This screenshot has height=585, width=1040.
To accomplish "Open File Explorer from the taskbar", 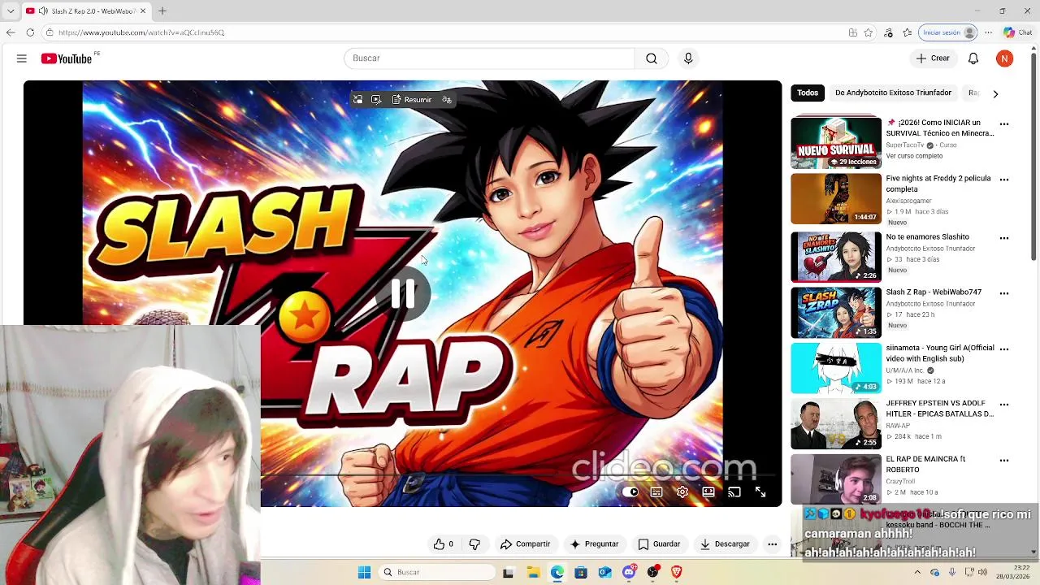I will click(x=533, y=572).
